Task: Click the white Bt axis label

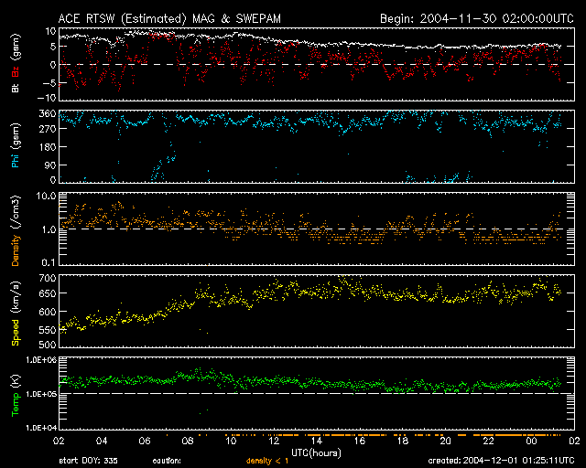Action: point(15,88)
